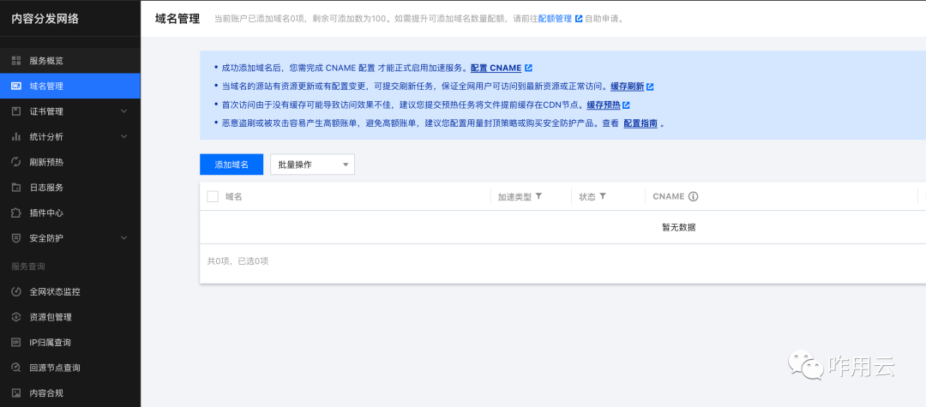Open 资源包管理 menu item
Viewport: 926px width, 407px height.
(70, 317)
